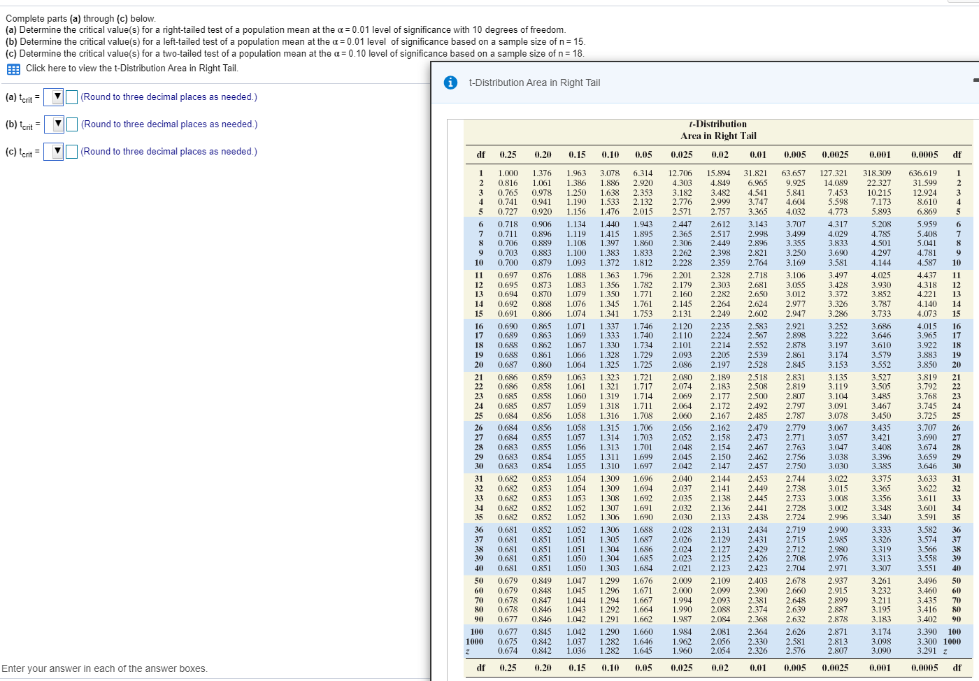
Task: Click value 3.551 in the df 40 row
Action: click(x=927, y=568)
